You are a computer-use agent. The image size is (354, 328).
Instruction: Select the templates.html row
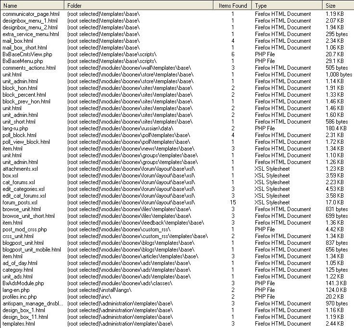click(18, 324)
